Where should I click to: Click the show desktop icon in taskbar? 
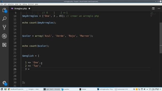point(6,89)
